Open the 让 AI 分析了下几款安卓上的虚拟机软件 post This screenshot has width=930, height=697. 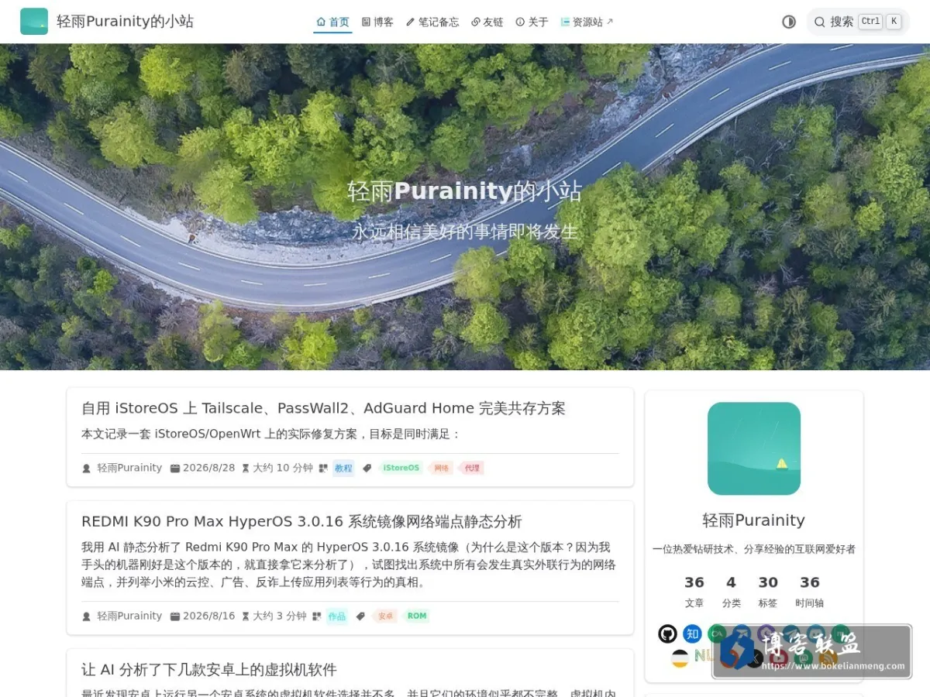pos(209,669)
